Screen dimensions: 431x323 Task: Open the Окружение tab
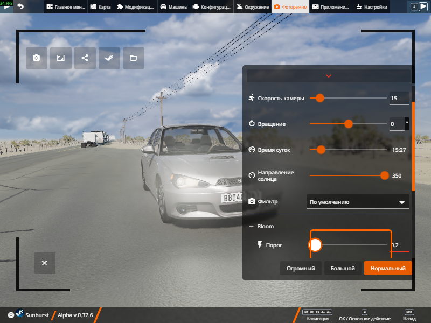(252, 6)
